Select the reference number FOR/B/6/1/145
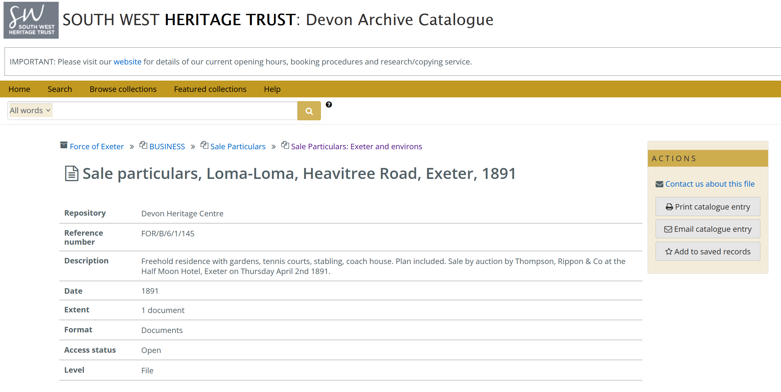Viewport: 781px width, 392px height. point(168,233)
